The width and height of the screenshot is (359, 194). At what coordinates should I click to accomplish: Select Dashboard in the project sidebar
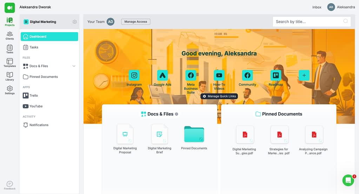point(49,36)
